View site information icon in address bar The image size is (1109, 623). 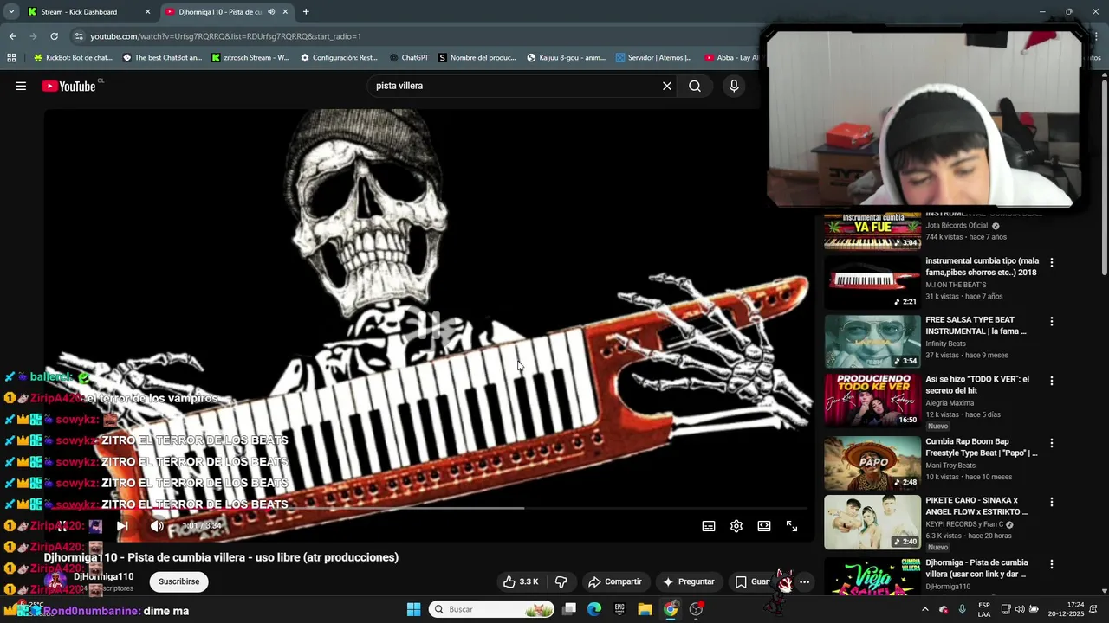pos(79,36)
